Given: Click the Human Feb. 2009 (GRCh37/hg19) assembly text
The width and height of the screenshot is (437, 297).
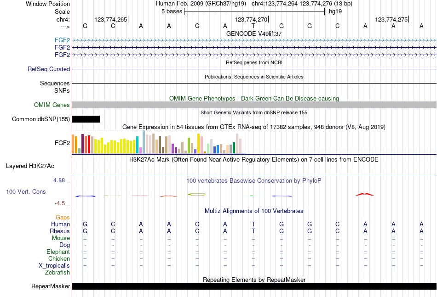Looking at the screenshot, I should 201,4.
